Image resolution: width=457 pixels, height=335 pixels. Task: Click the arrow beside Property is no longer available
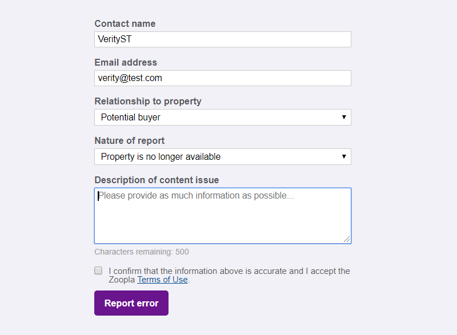click(344, 157)
